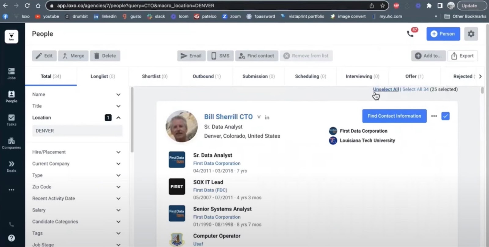Open the Outbound tab
Image resolution: width=489 pixels, height=247 pixels.
pos(207,76)
